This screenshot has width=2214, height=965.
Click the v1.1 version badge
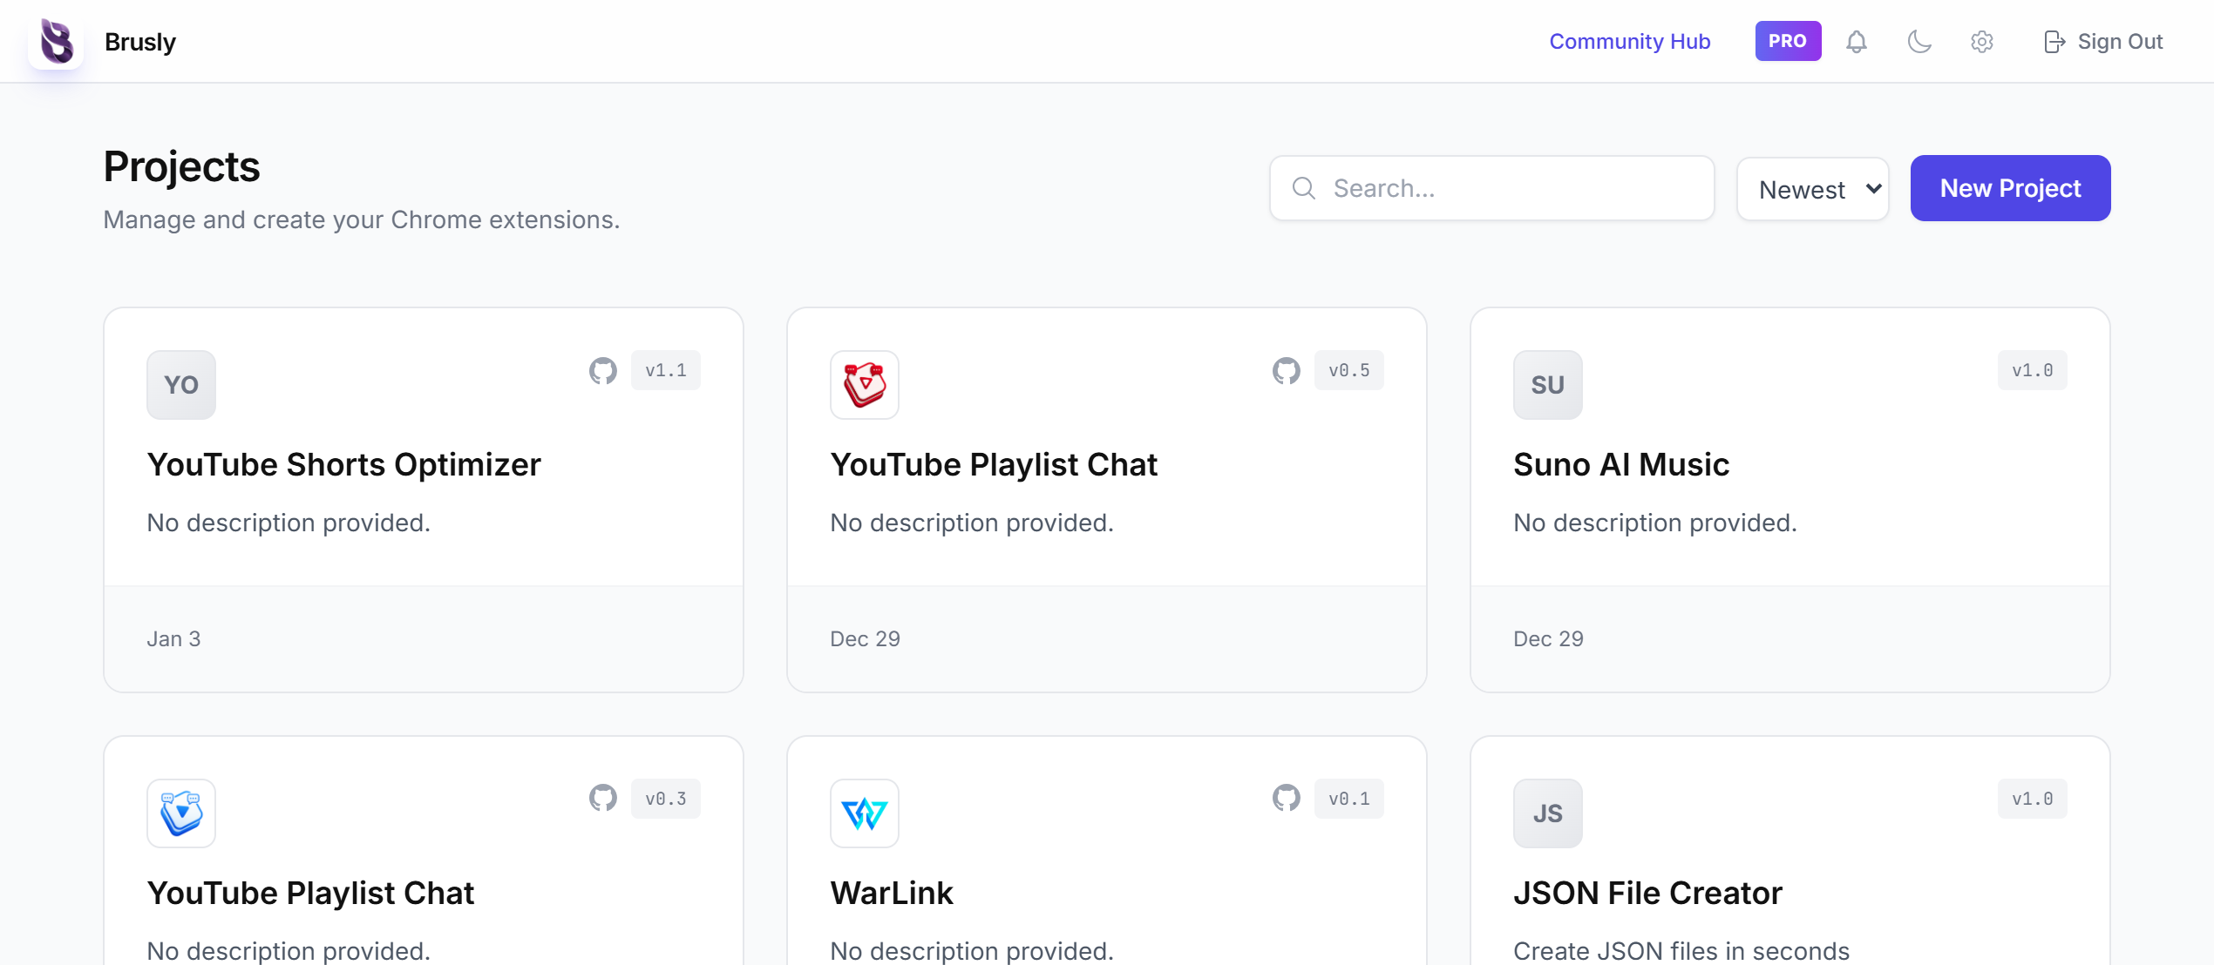(x=665, y=370)
